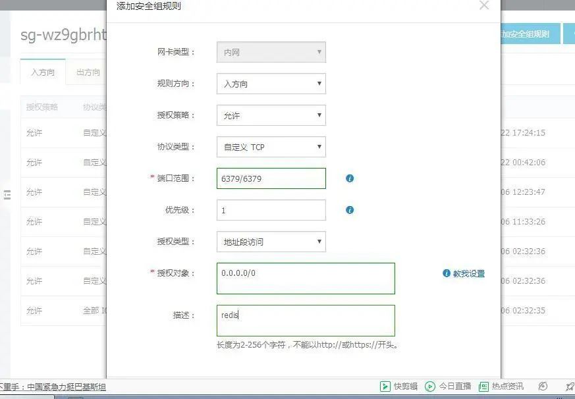Image resolution: width=575 pixels, height=399 pixels.
Task: Open the 授权类型 dropdown showing 地址段访问
Action: [x=271, y=242]
